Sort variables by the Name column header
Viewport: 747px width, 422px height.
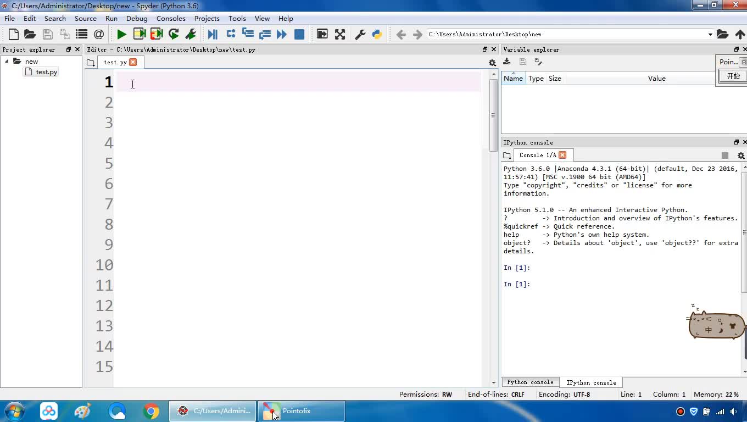513,79
